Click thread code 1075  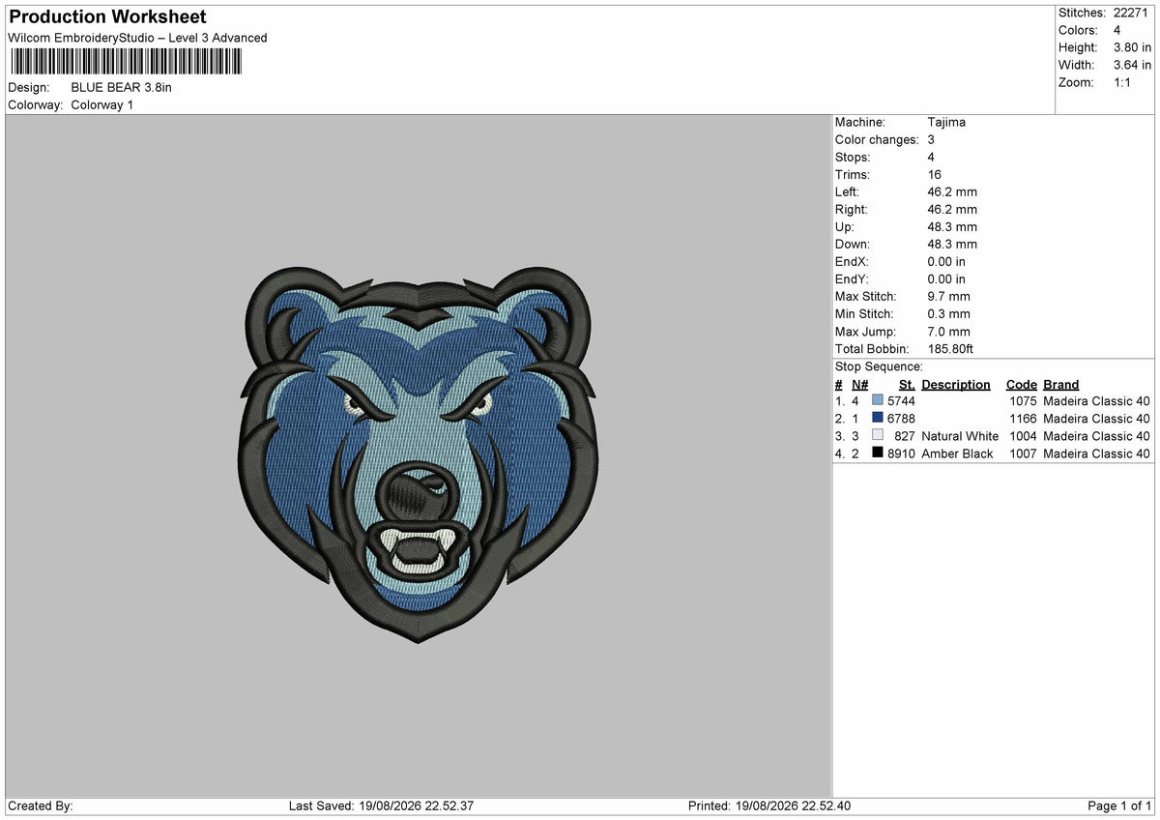(1023, 400)
